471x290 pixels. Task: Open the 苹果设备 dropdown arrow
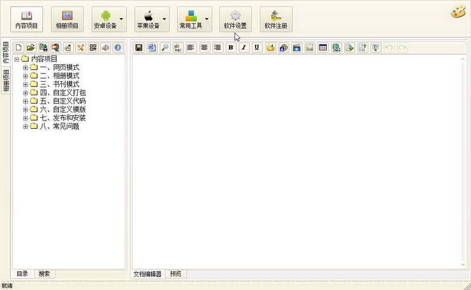(x=164, y=19)
